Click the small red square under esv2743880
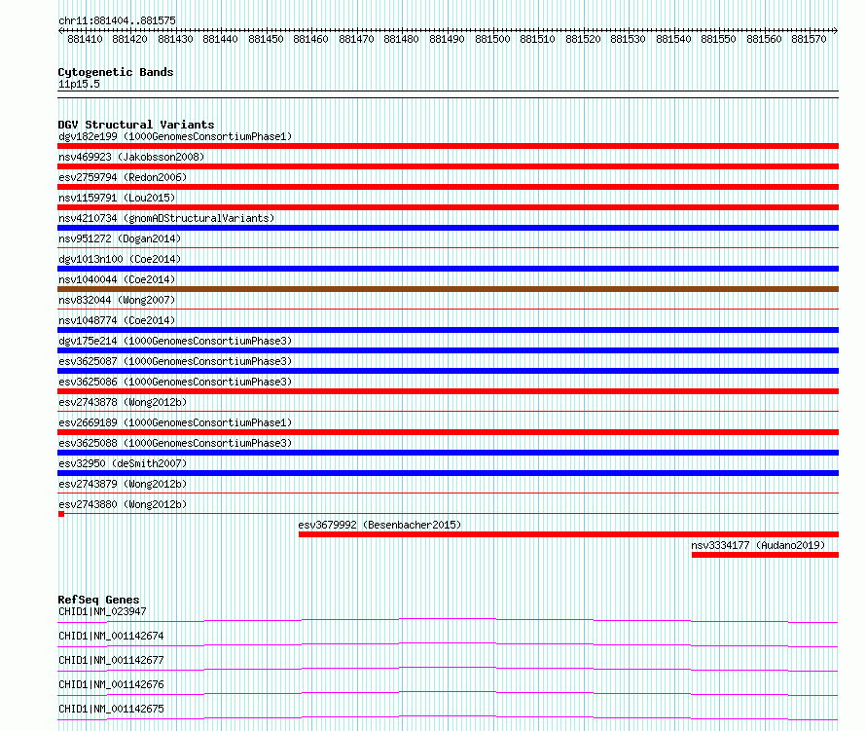 pyautogui.click(x=61, y=514)
